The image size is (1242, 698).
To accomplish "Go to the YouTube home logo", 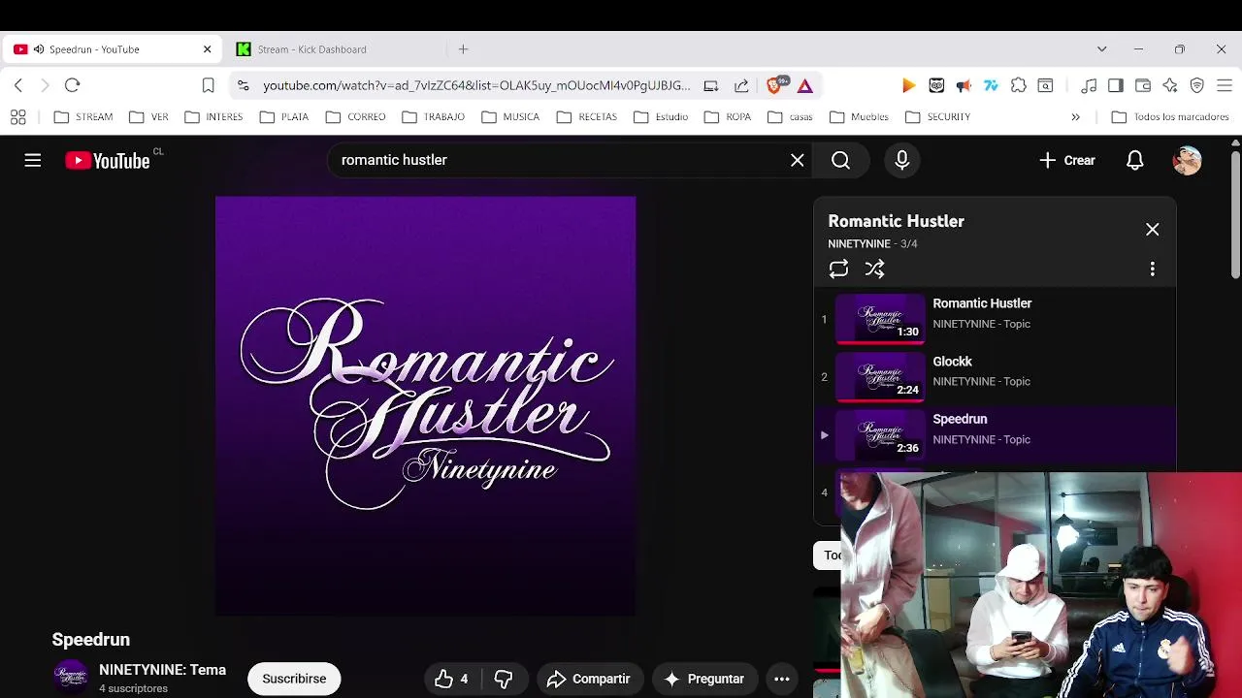I will pos(108,161).
